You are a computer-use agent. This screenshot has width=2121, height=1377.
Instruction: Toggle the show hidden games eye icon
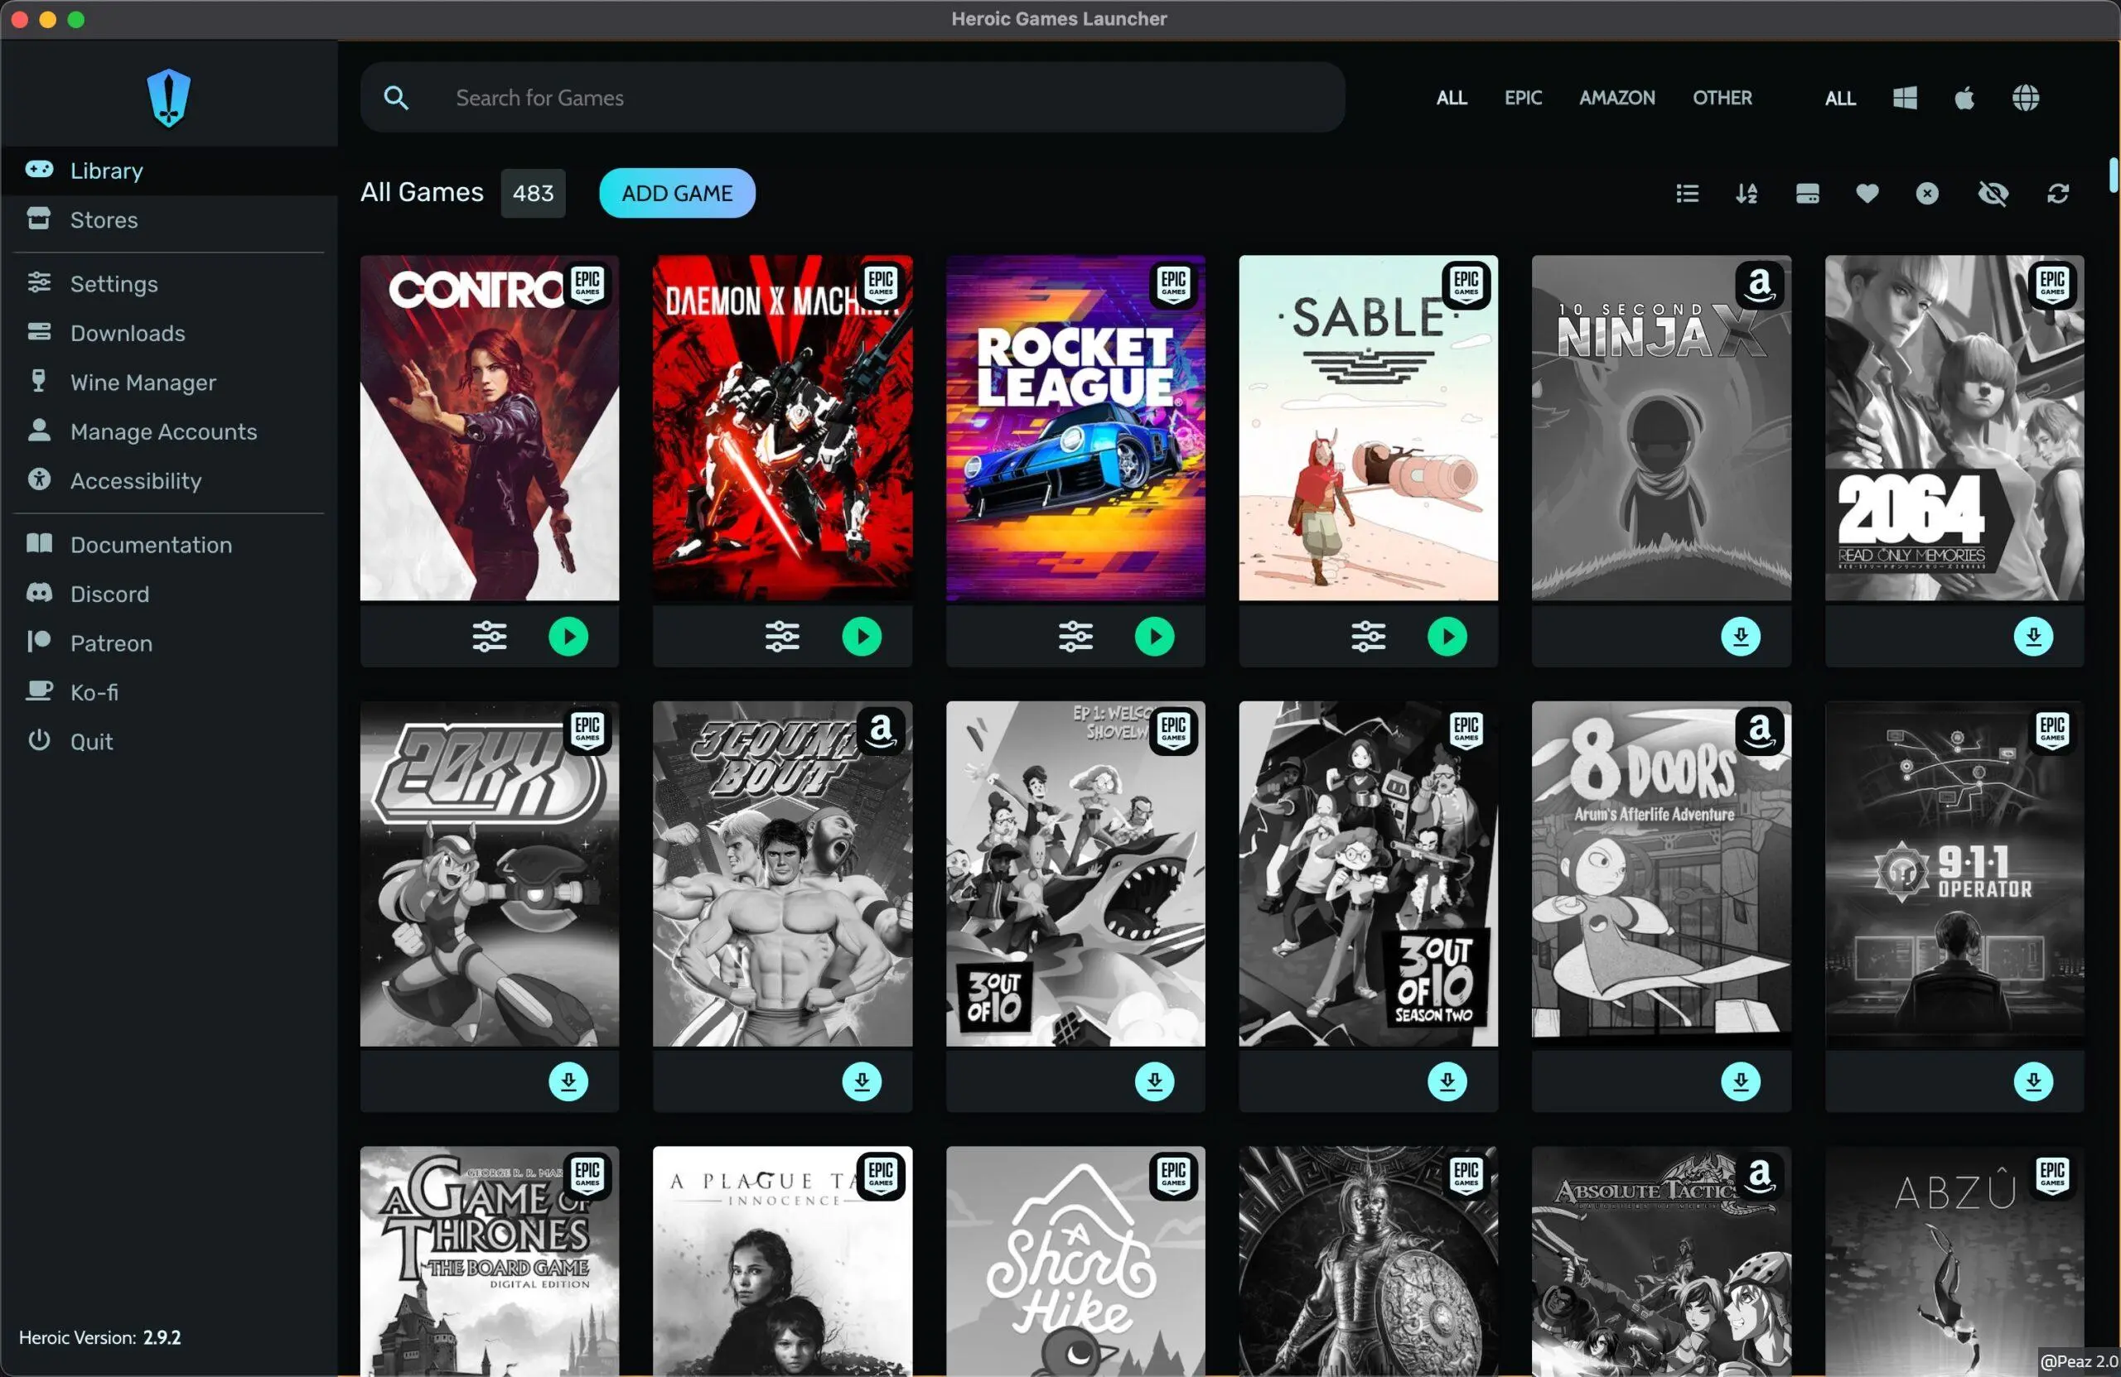click(x=1993, y=193)
